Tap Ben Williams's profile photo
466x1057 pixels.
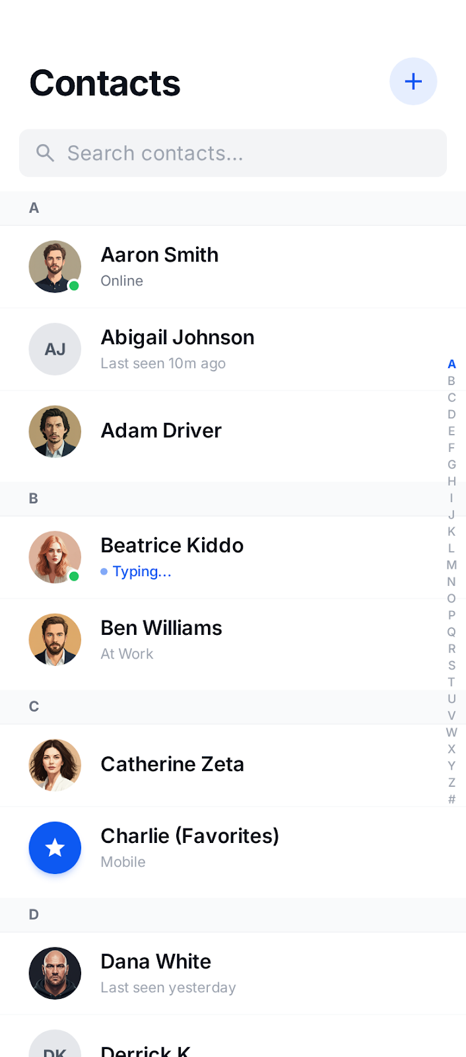coord(55,639)
